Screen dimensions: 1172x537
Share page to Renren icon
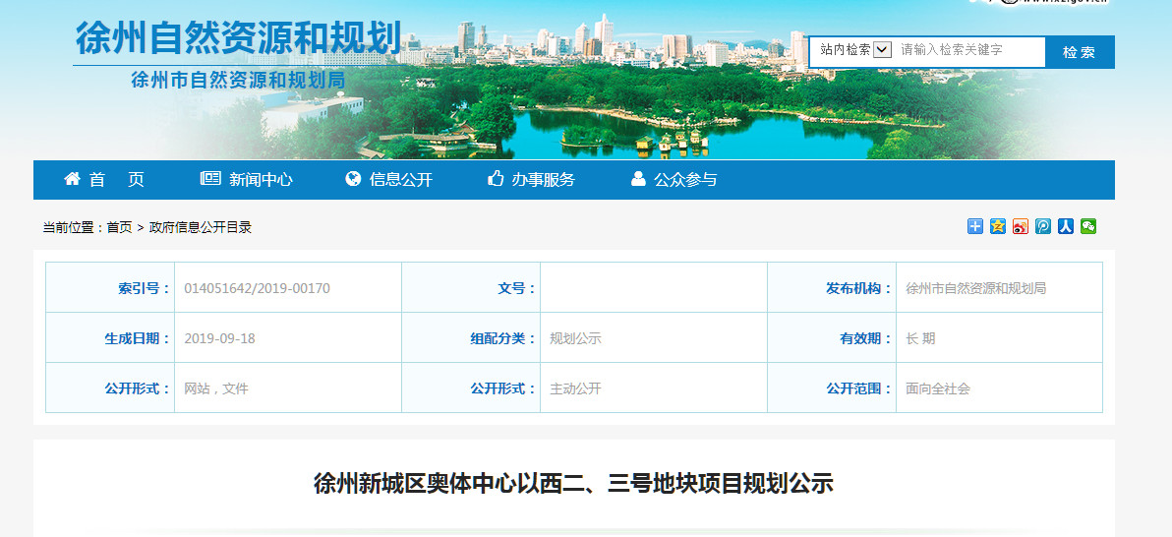click(x=1066, y=226)
